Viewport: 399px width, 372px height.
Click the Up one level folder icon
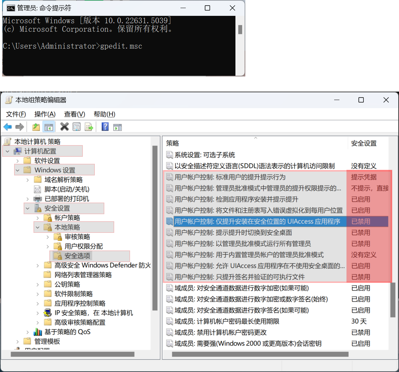[x=36, y=127]
